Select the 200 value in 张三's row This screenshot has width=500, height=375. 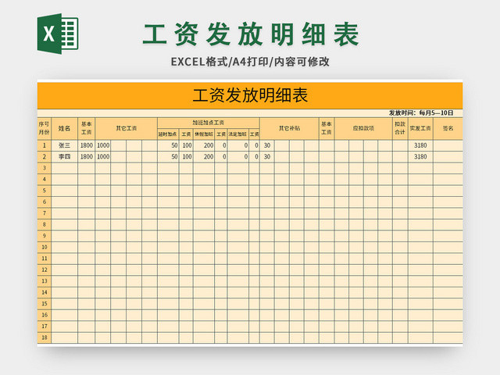tap(204, 145)
